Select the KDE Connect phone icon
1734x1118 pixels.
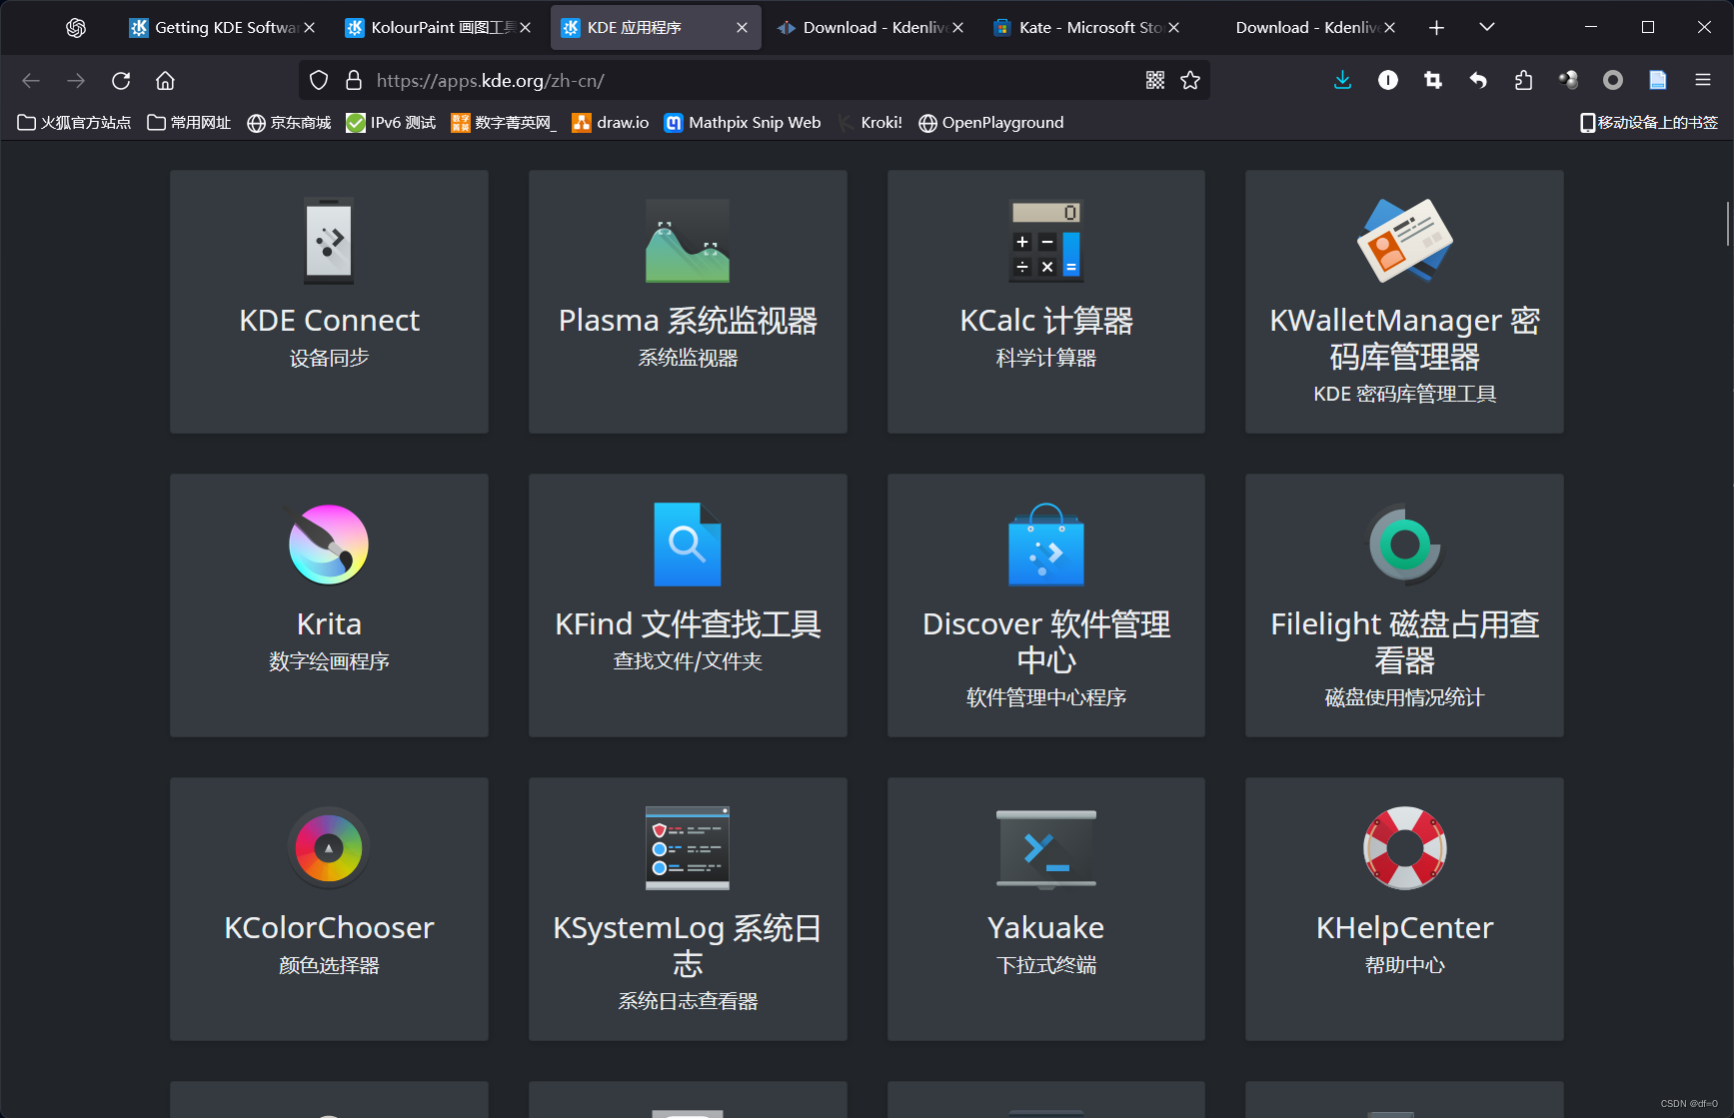pyautogui.click(x=328, y=240)
